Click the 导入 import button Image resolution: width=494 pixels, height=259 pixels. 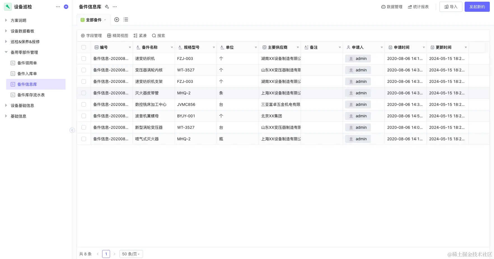451,7
